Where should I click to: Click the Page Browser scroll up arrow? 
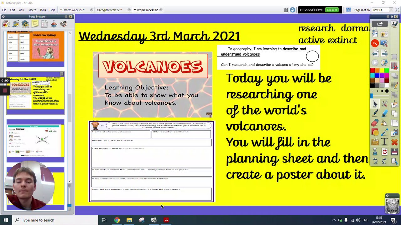tap(69, 33)
